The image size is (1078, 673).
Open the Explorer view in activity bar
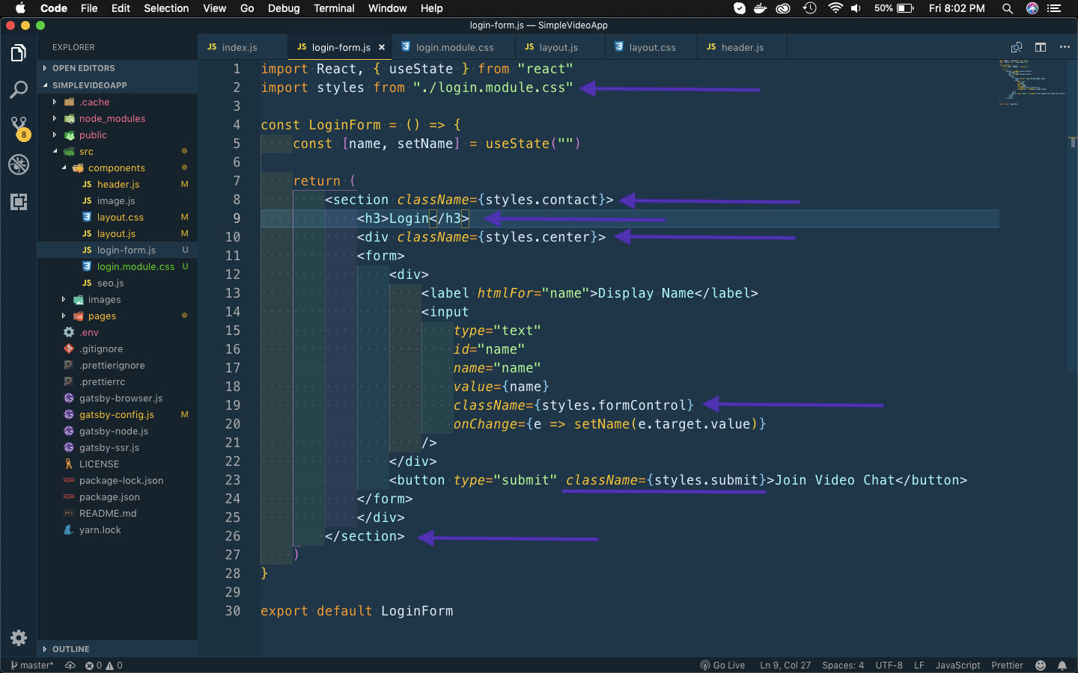coord(19,53)
